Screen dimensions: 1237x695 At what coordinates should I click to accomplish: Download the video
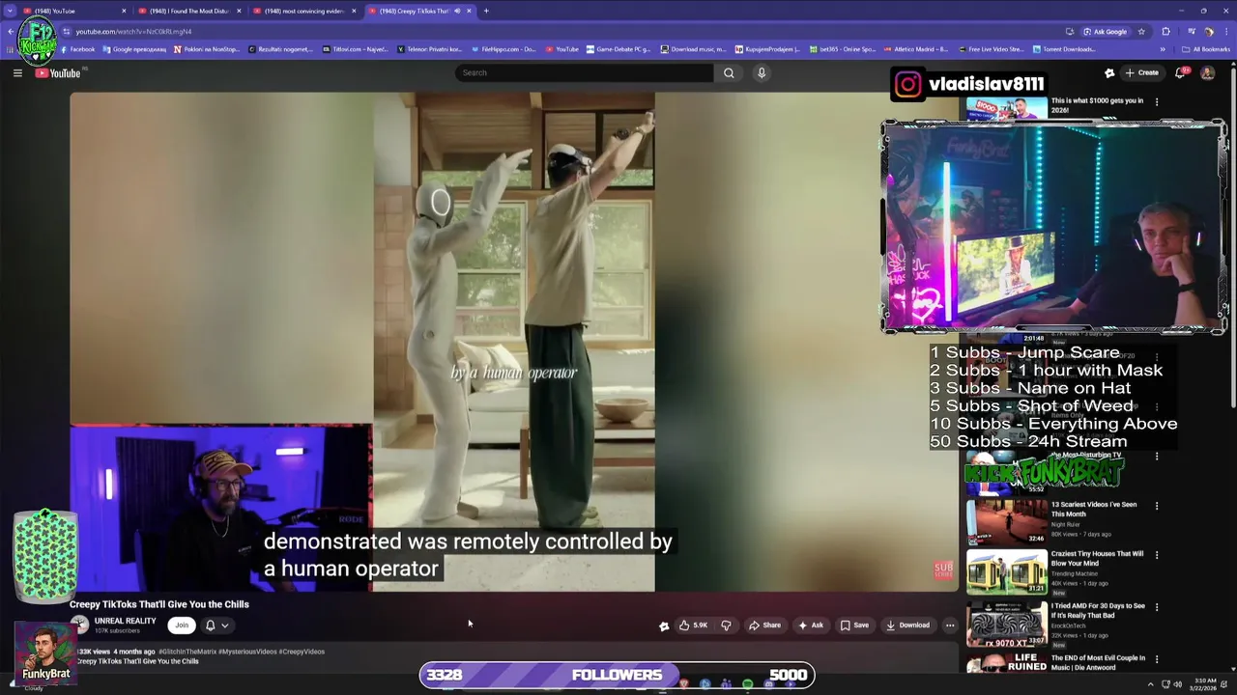907,625
